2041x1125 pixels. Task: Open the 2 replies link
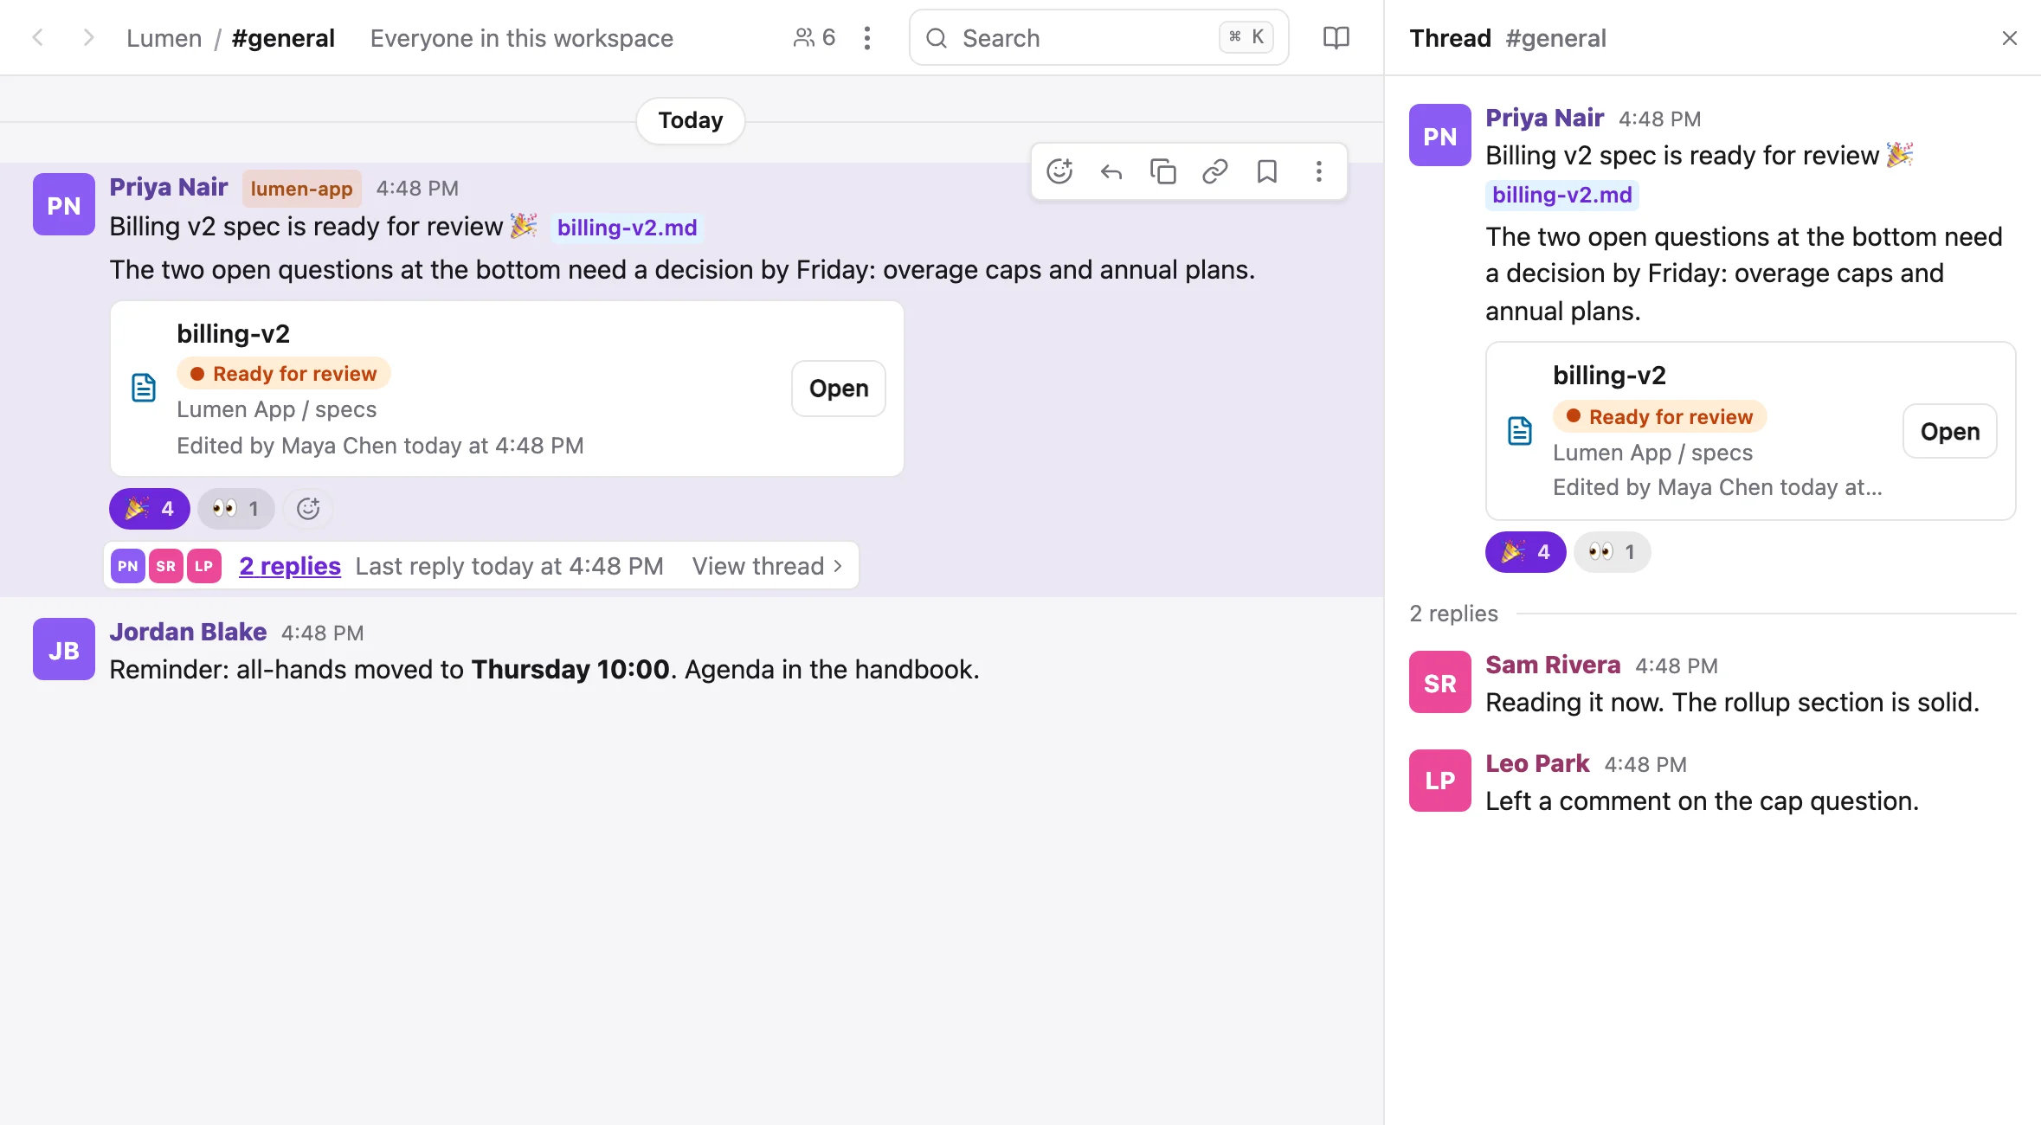coord(290,566)
